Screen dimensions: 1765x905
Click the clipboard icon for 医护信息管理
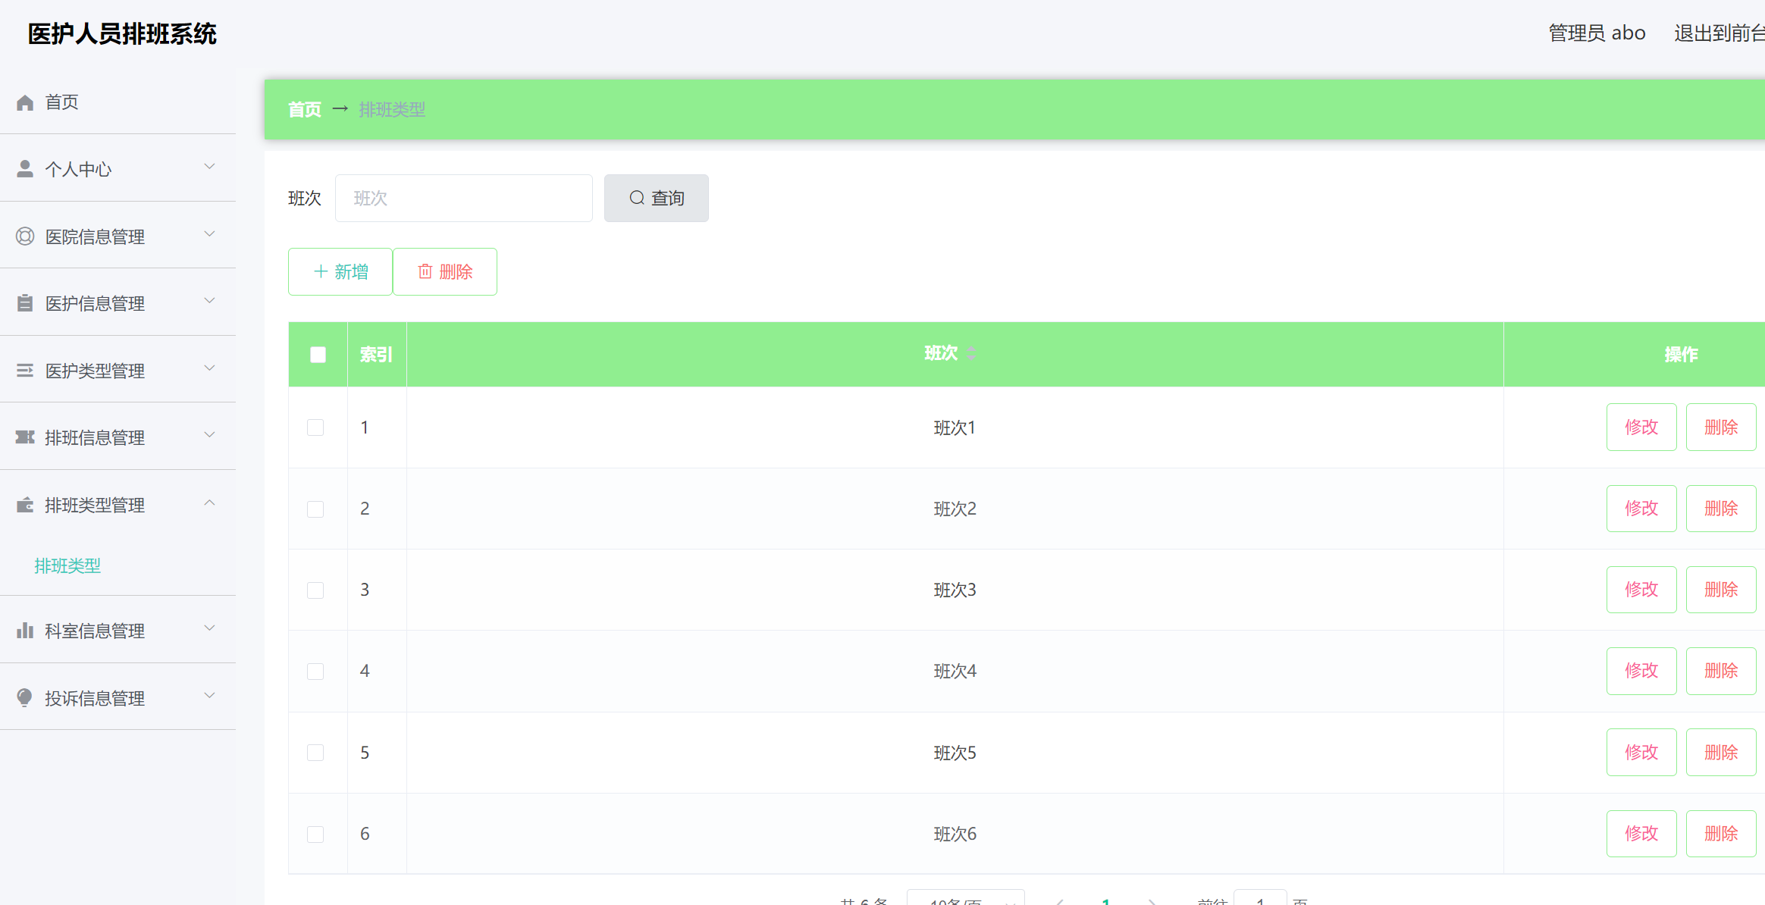pos(25,303)
